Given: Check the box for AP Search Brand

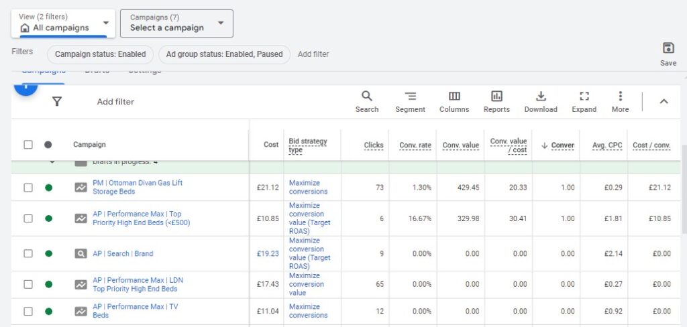Looking at the screenshot, I should 28,254.
